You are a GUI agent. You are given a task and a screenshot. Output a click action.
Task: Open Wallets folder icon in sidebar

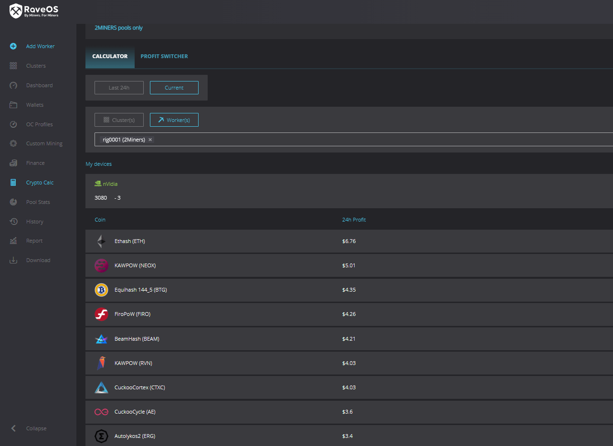13,105
